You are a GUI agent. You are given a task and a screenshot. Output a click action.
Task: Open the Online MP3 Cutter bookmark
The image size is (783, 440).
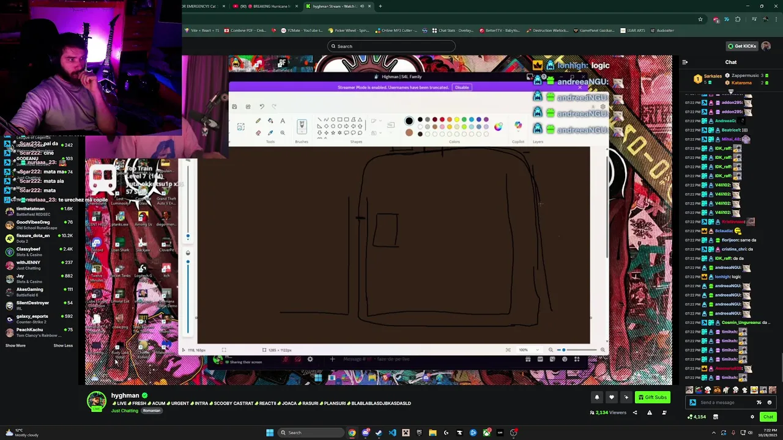[395, 31]
